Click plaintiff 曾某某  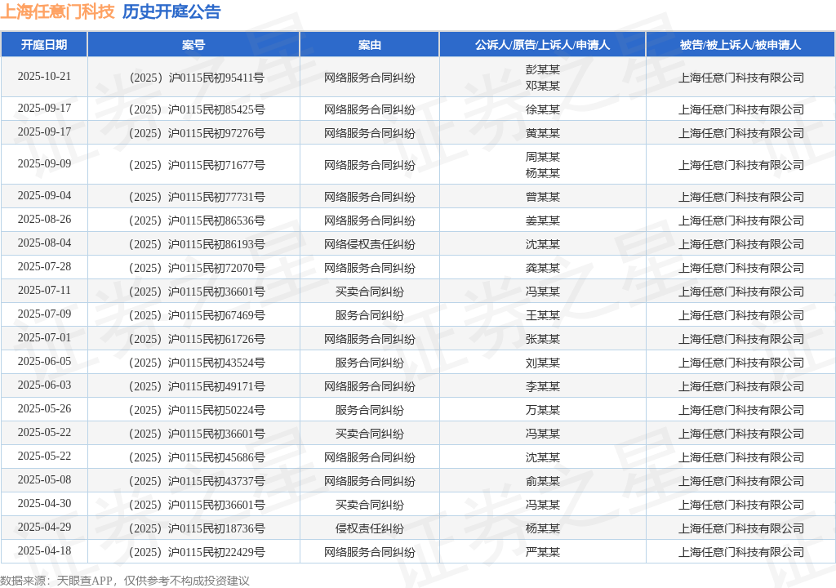pos(543,198)
